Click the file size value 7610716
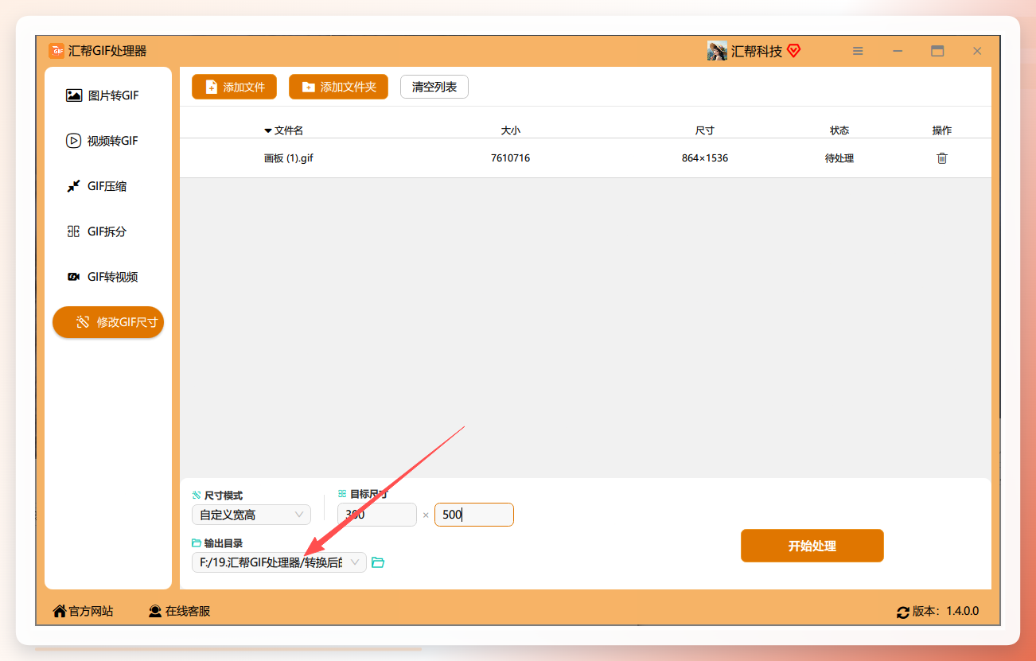 tap(511, 158)
